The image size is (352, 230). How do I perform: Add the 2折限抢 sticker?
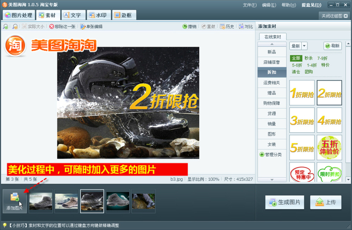[329, 93]
